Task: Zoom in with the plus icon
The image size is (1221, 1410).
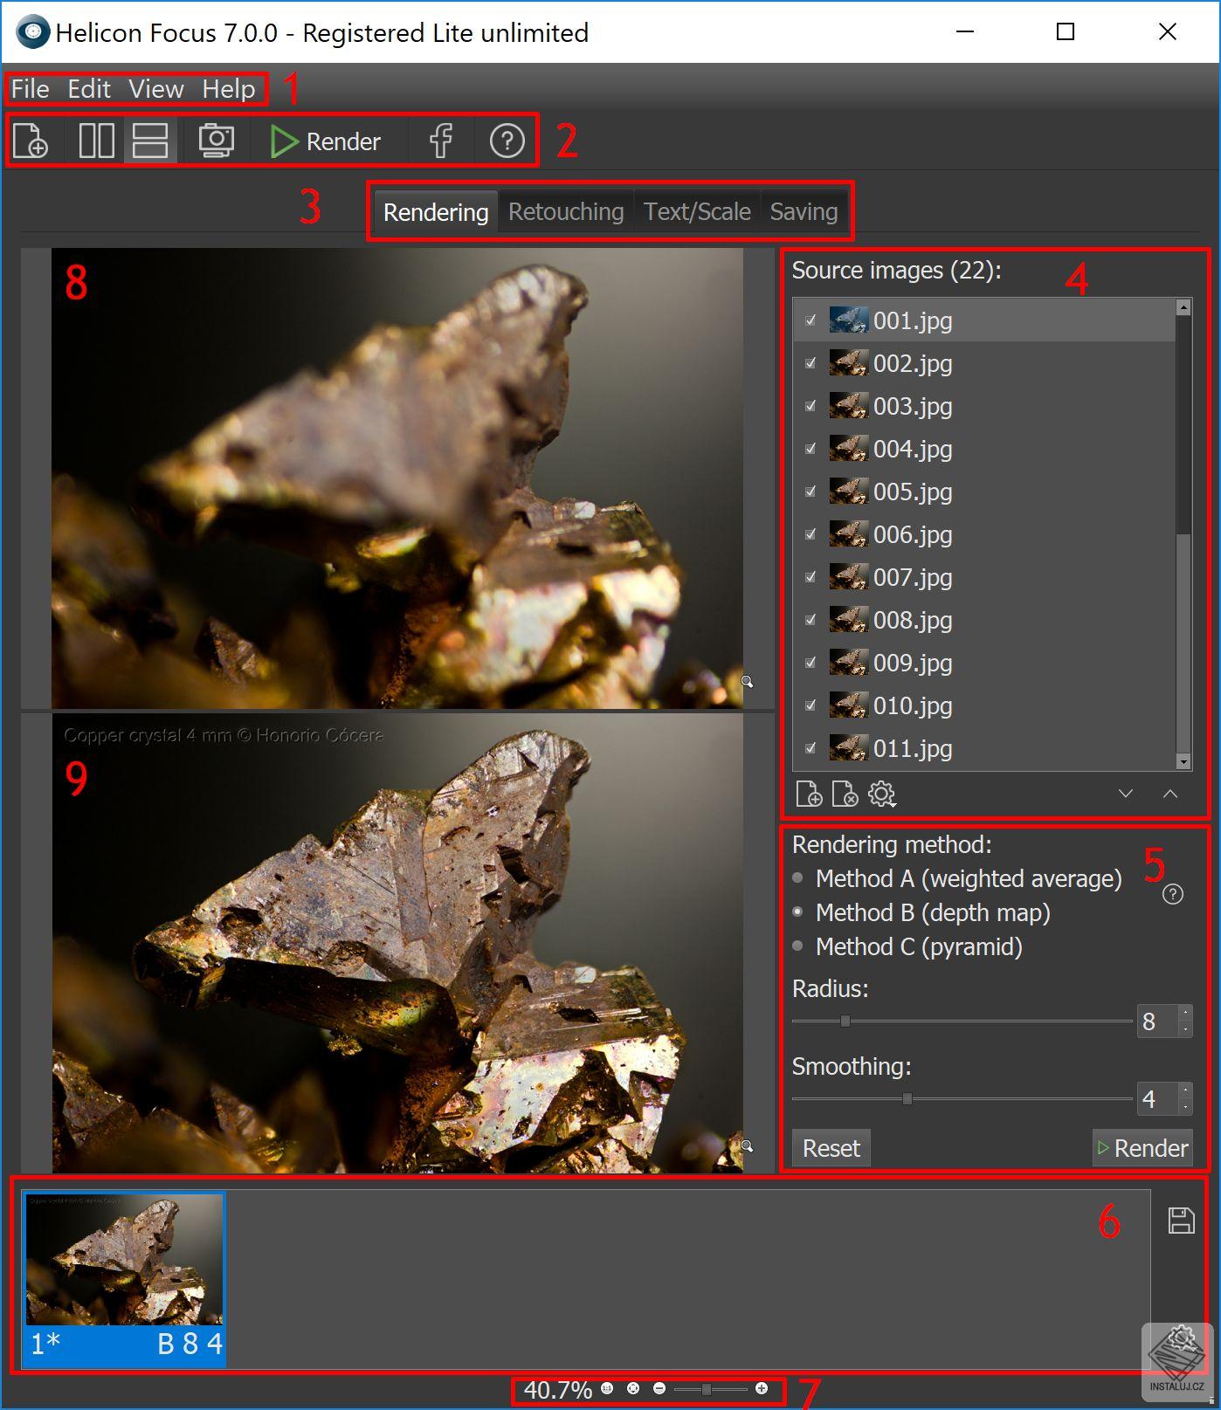Action: 762,1388
